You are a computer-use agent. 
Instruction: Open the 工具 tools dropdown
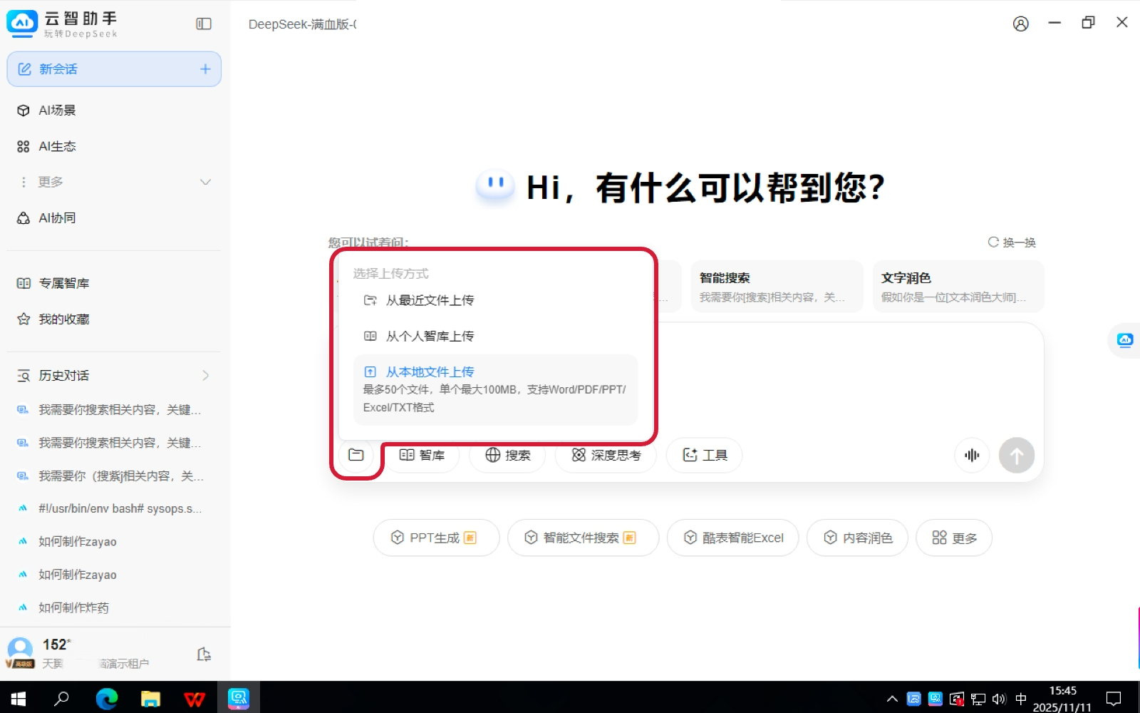(705, 455)
